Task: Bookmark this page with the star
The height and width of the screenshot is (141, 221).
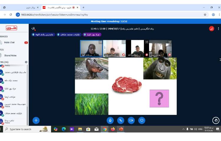Action: tap(205, 15)
